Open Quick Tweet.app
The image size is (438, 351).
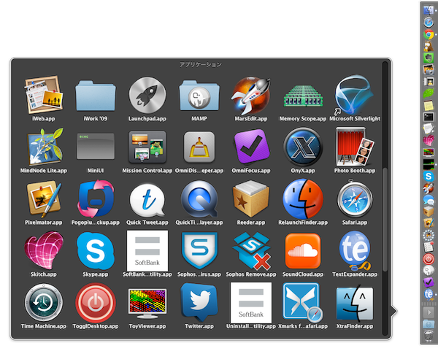[147, 199]
